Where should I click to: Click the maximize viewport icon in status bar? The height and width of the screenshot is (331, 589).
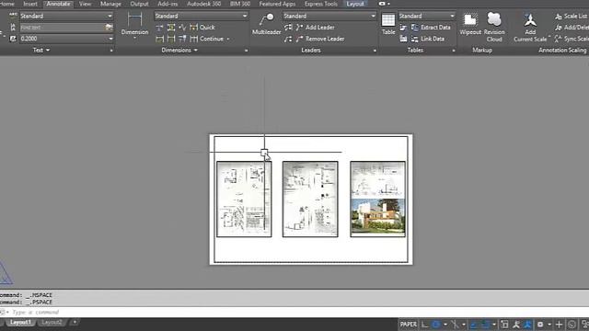click(x=504, y=325)
